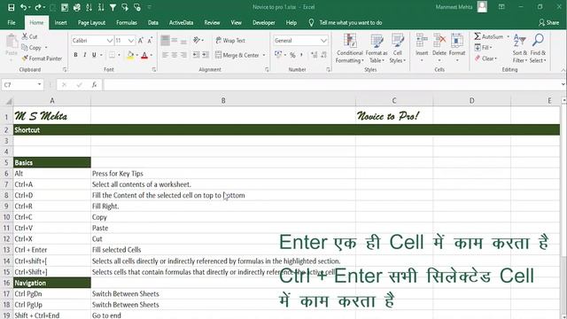Open Sort & Filter menu

pos(520,49)
